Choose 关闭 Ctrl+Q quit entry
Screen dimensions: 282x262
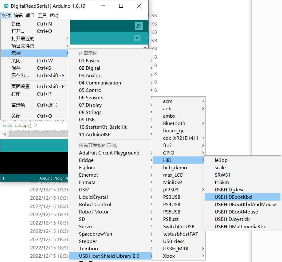pyautogui.click(x=35, y=116)
